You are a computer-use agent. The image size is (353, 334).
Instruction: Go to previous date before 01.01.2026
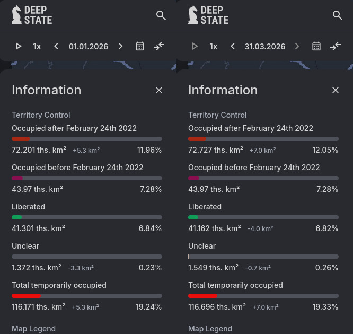coord(56,47)
